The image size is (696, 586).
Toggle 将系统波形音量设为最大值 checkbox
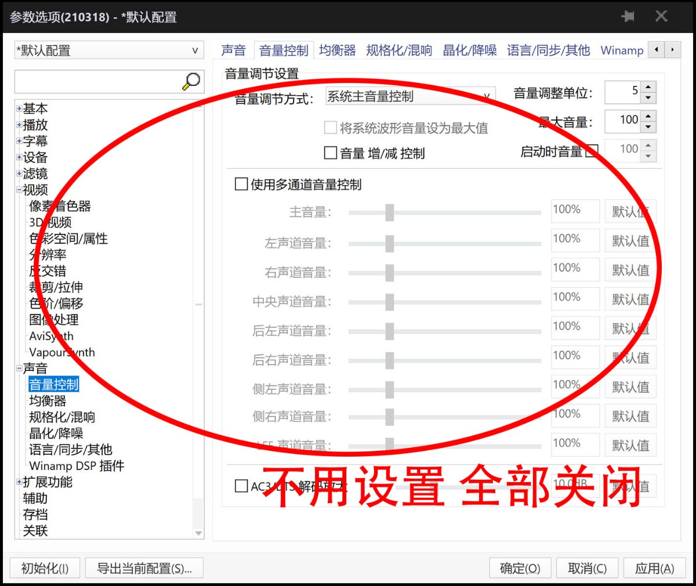point(330,128)
